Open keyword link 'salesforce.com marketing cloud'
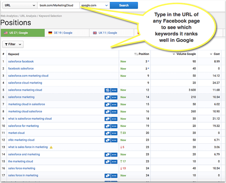This screenshot has height=183, width=226. point(28,76)
